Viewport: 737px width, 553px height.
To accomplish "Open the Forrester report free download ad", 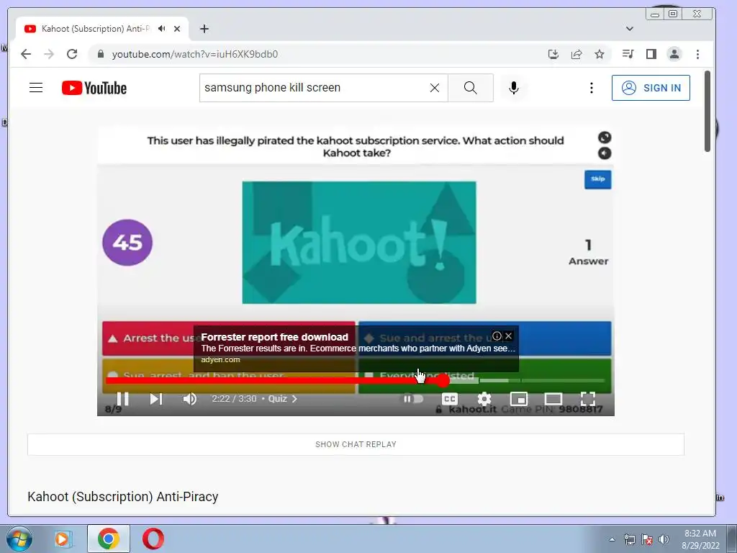I will point(274,337).
